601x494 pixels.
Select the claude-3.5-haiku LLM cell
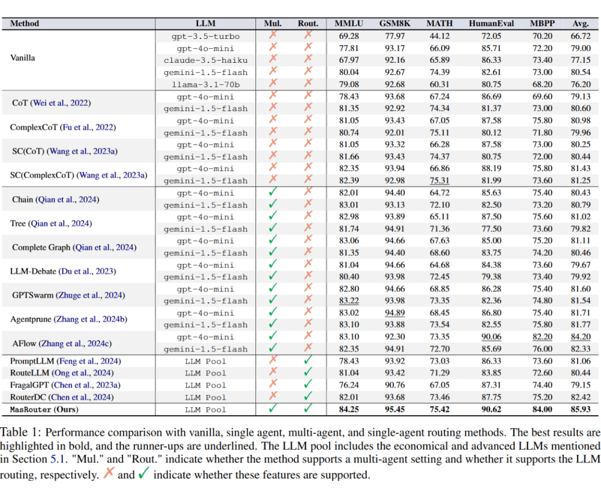click(x=205, y=61)
